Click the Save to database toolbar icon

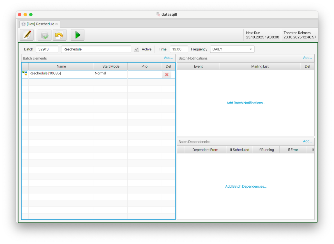tap(44, 35)
